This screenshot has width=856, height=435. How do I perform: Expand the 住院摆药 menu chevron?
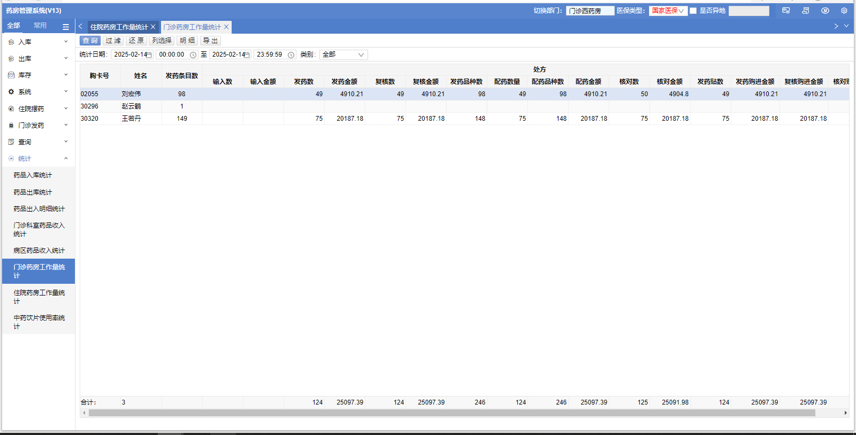(x=66, y=108)
